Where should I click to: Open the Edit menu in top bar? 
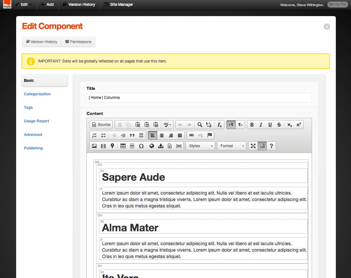click(24, 5)
